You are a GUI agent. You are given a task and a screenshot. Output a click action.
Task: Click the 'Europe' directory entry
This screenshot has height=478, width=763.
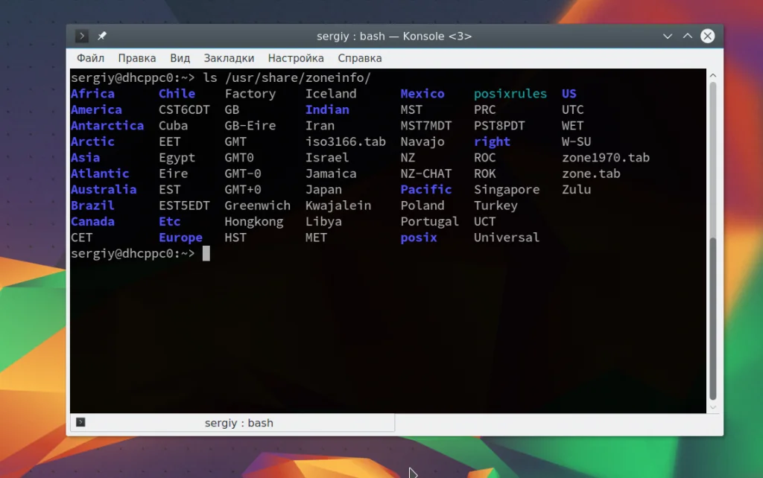(180, 238)
